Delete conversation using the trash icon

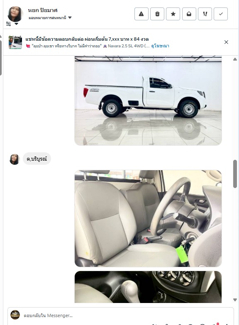(x=157, y=14)
